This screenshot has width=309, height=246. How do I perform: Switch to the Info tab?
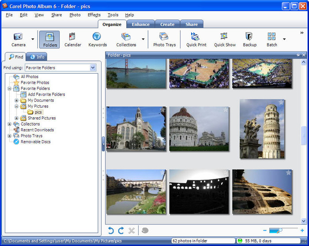pyautogui.click(x=37, y=57)
